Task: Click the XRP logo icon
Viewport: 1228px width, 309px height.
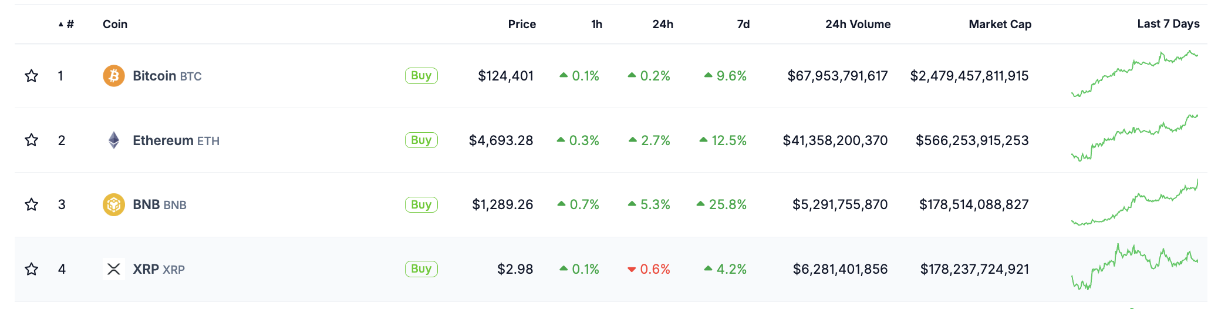Action: pos(114,269)
